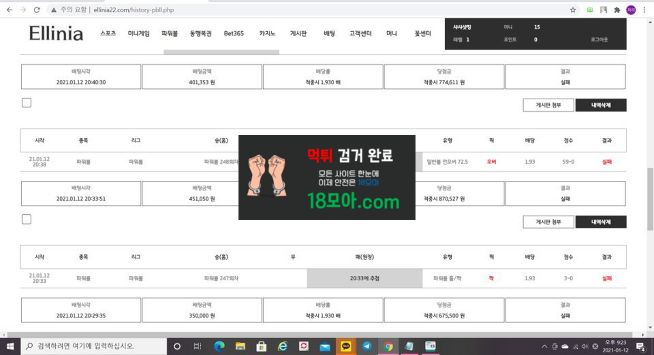
Task: Click the 18모아.com banner
Action: click(x=327, y=177)
